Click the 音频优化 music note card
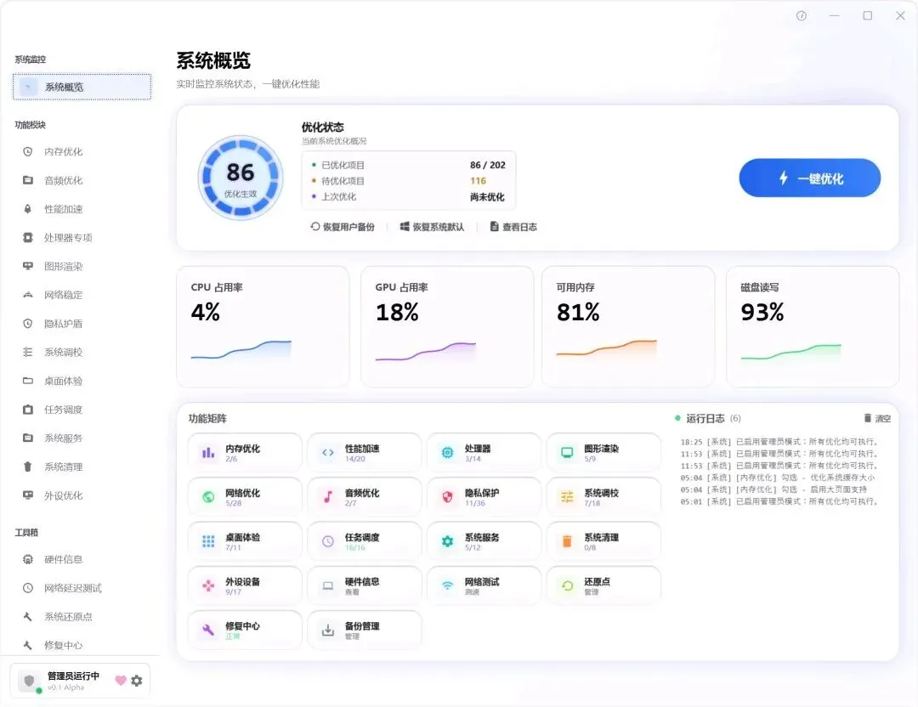 click(364, 497)
